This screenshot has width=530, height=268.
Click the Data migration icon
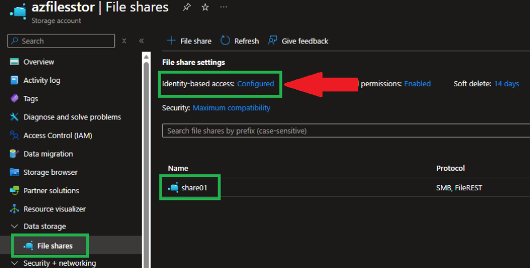point(15,154)
